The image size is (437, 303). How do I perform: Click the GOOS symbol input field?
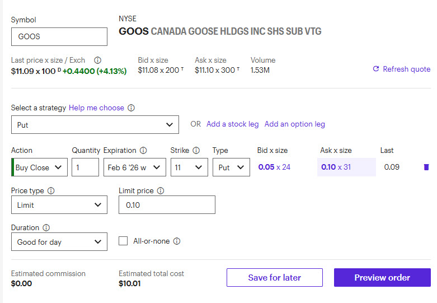tap(59, 37)
